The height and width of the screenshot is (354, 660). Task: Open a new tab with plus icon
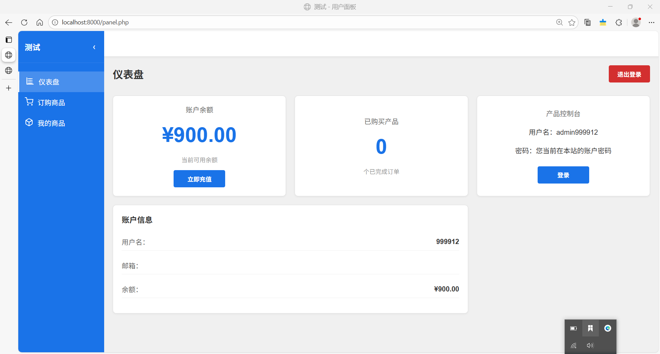coord(9,88)
